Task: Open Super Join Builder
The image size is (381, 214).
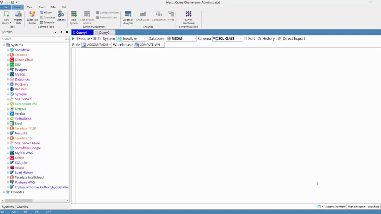Action: click(32, 17)
